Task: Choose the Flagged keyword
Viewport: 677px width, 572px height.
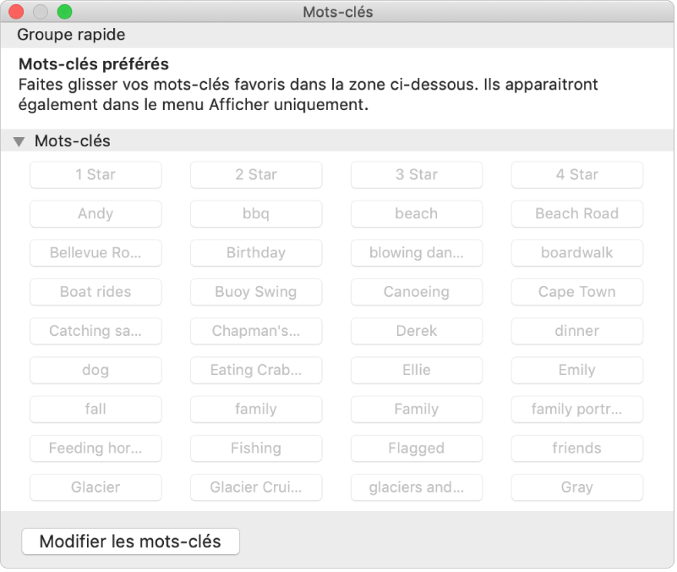Action: tap(416, 448)
